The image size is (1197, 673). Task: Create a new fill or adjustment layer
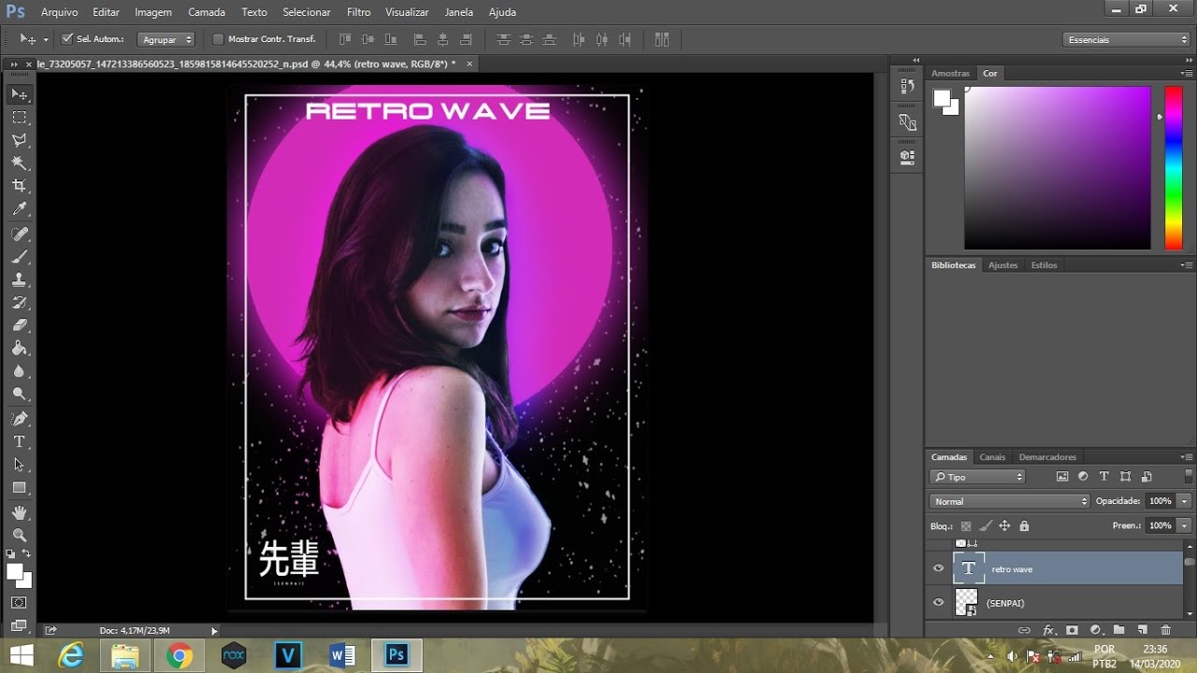(x=1095, y=630)
